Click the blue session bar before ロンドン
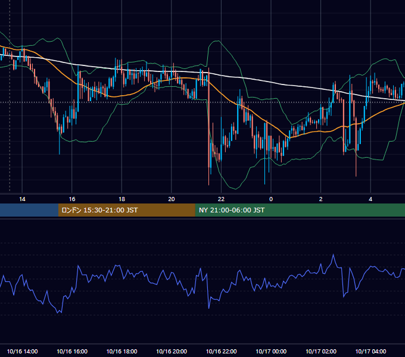 (x=29, y=210)
